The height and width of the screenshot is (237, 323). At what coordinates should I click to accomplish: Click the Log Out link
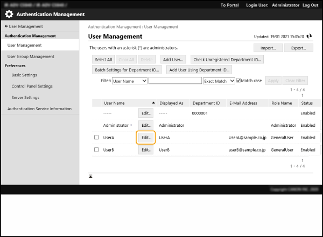tap(310, 5)
